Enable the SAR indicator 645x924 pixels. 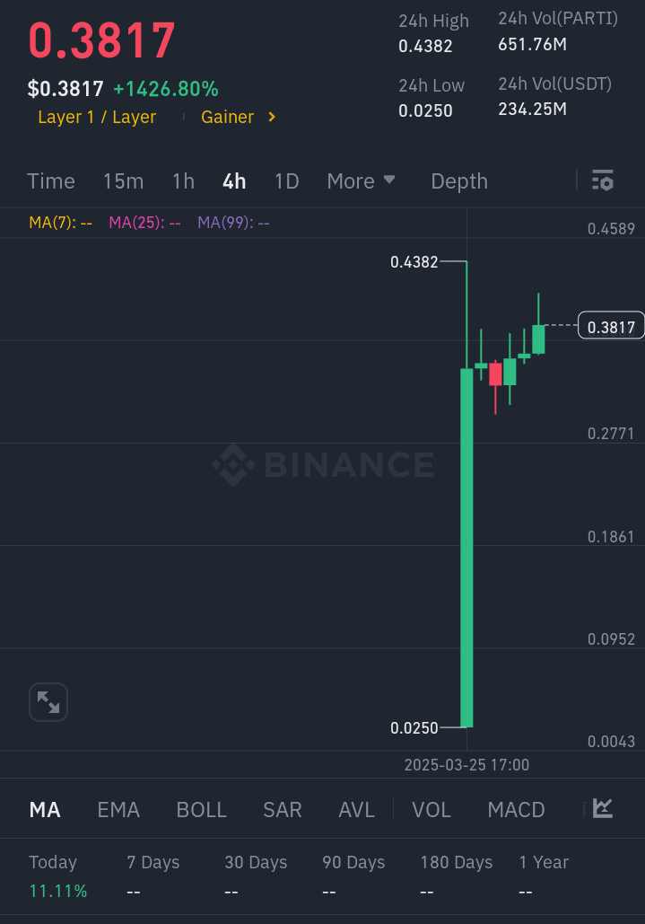tap(282, 809)
